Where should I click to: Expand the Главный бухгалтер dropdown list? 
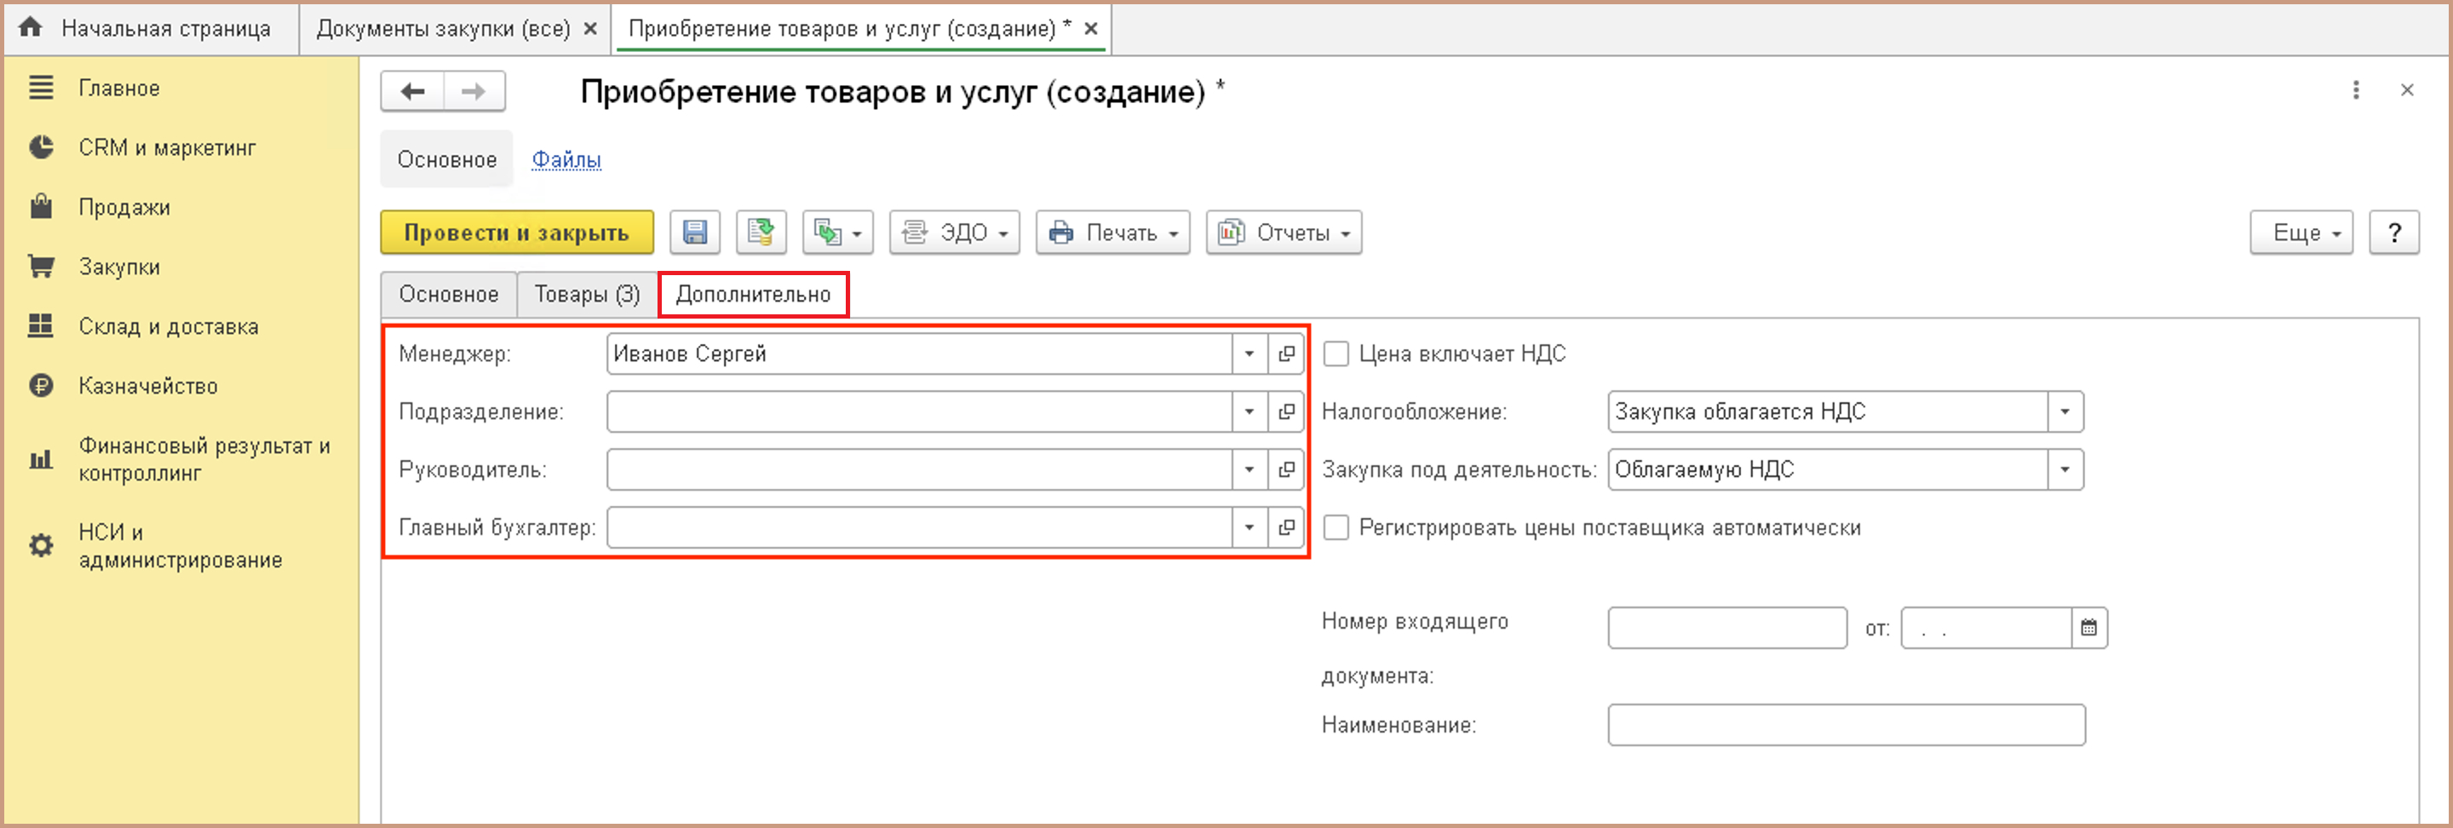(1249, 528)
